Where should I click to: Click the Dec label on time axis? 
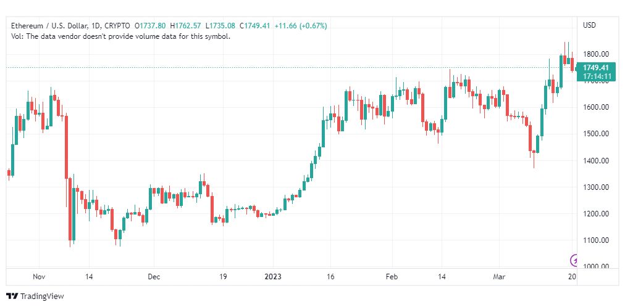tap(153, 277)
